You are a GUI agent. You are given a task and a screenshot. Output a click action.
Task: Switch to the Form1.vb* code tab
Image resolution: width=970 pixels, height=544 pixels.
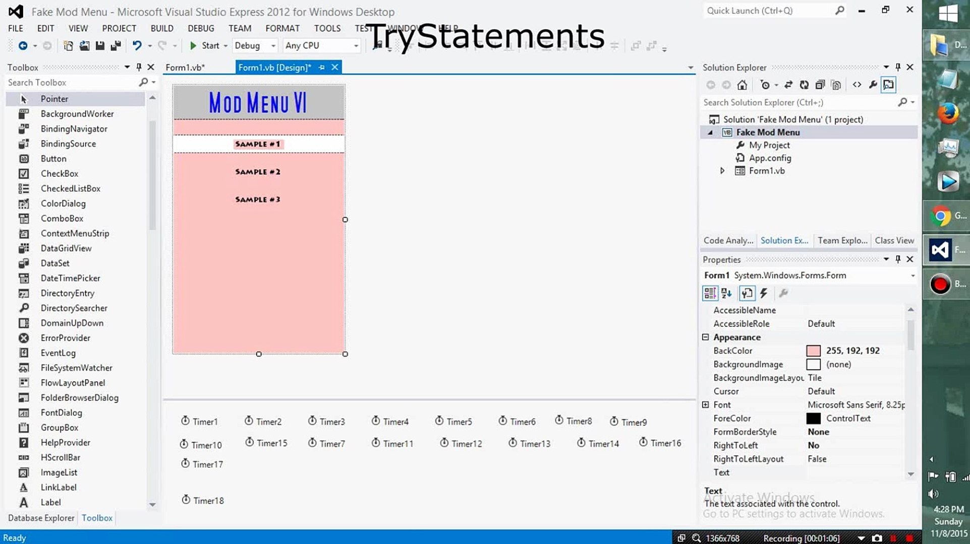point(185,67)
